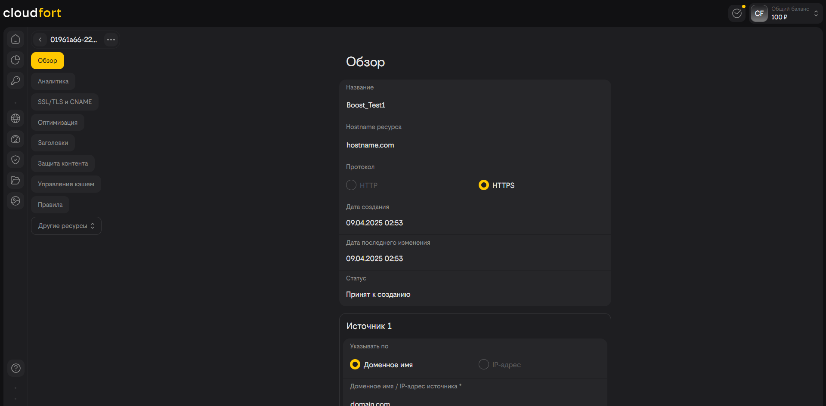Image resolution: width=826 pixels, height=406 pixels.
Task: Select the HTTPS protocol radio button
Action: pyautogui.click(x=484, y=185)
